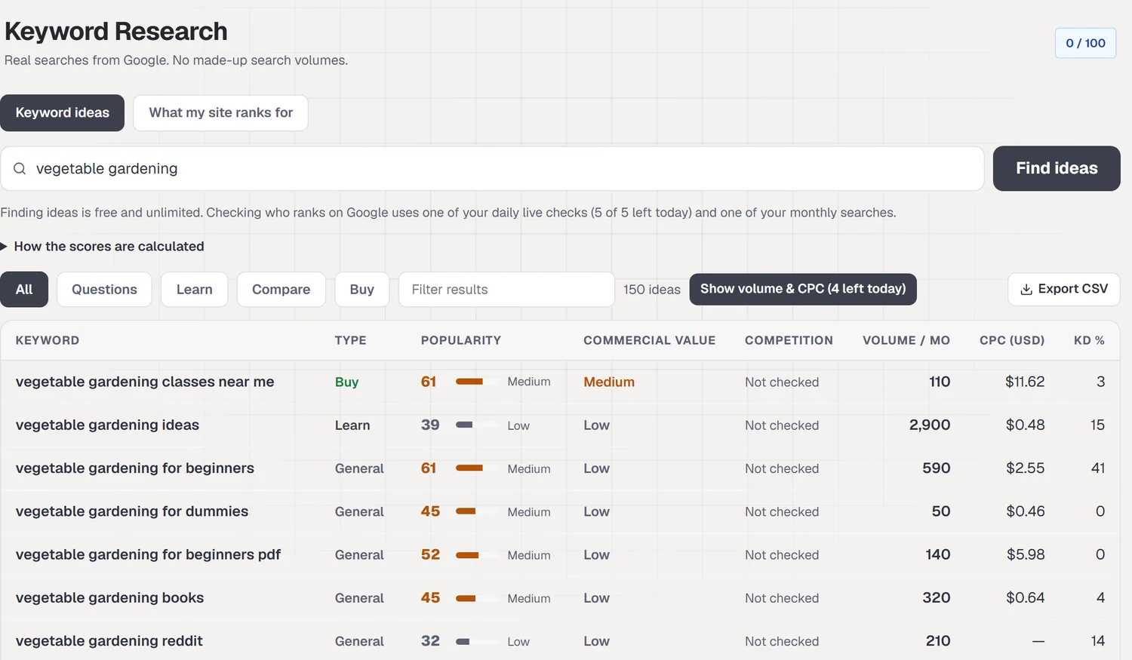This screenshot has height=660, width=1132.
Task: Click Medium commercial value in first row
Action: (609, 382)
